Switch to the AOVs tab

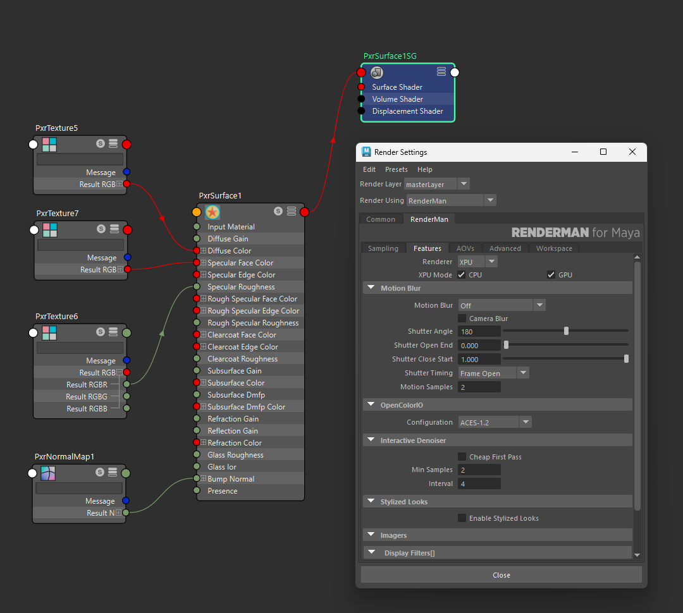(x=465, y=248)
